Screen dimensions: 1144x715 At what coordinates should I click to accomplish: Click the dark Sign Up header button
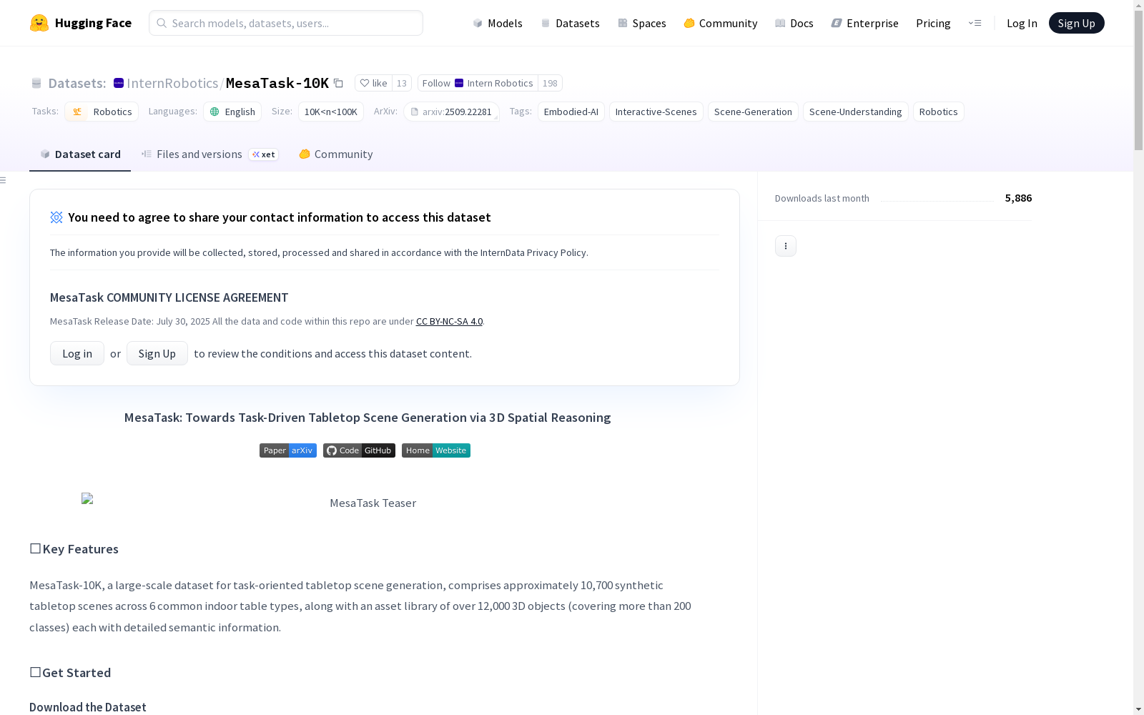1076,23
